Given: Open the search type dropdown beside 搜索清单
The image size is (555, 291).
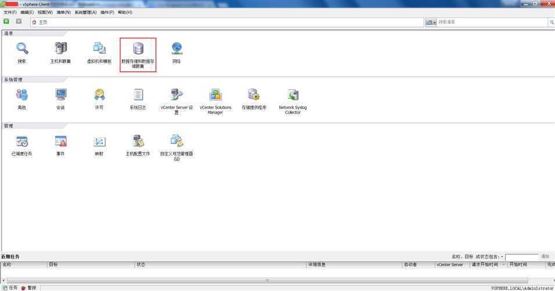Looking at the screenshot, I should 431,22.
